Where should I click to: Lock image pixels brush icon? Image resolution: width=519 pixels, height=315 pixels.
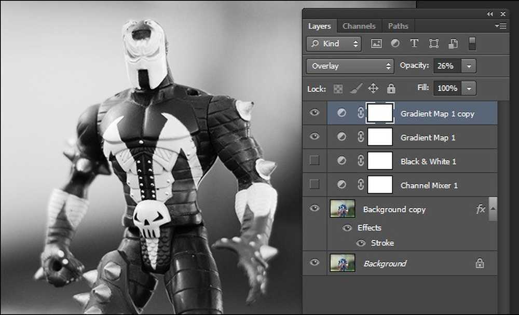[x=356, y=88]
